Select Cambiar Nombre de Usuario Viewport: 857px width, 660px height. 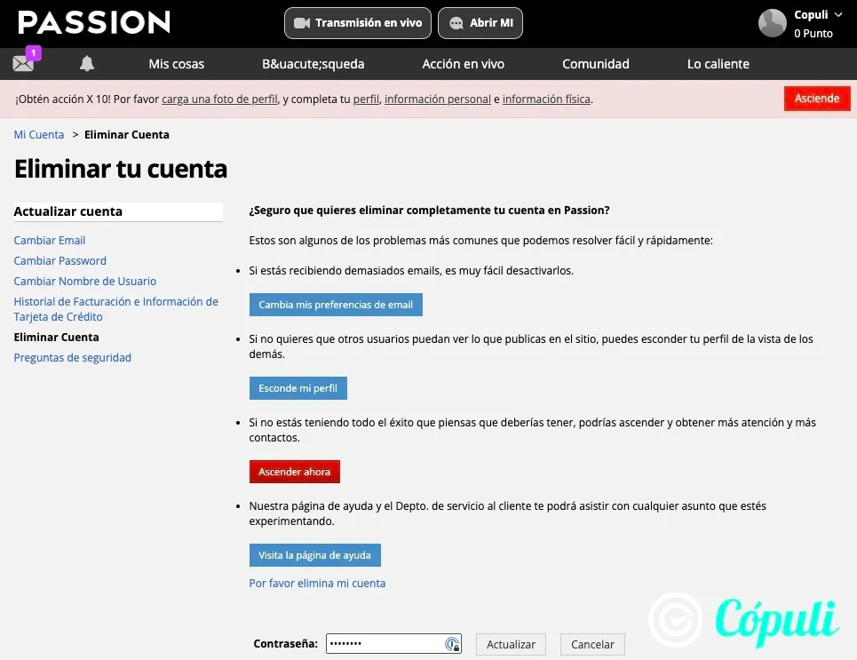coord(84,281)
